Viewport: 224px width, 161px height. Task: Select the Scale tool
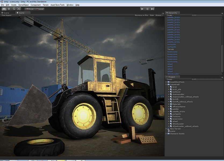click(19, 9)
